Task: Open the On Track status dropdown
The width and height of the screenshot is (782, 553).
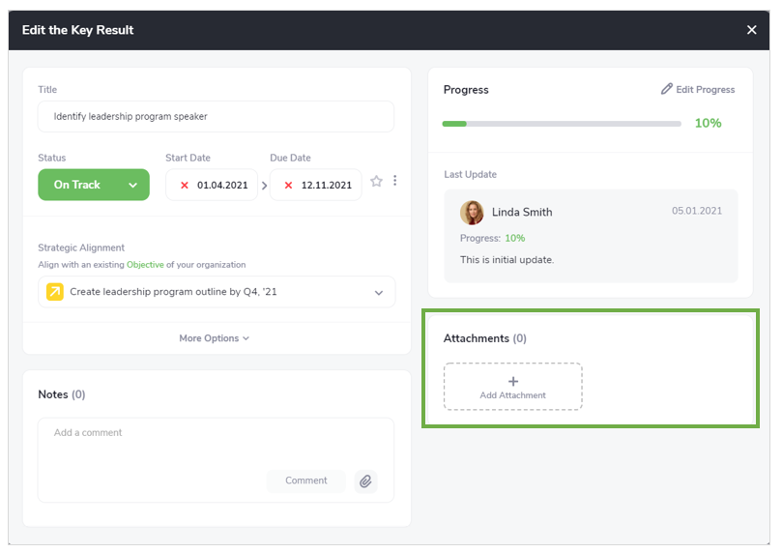Action: 132,185
